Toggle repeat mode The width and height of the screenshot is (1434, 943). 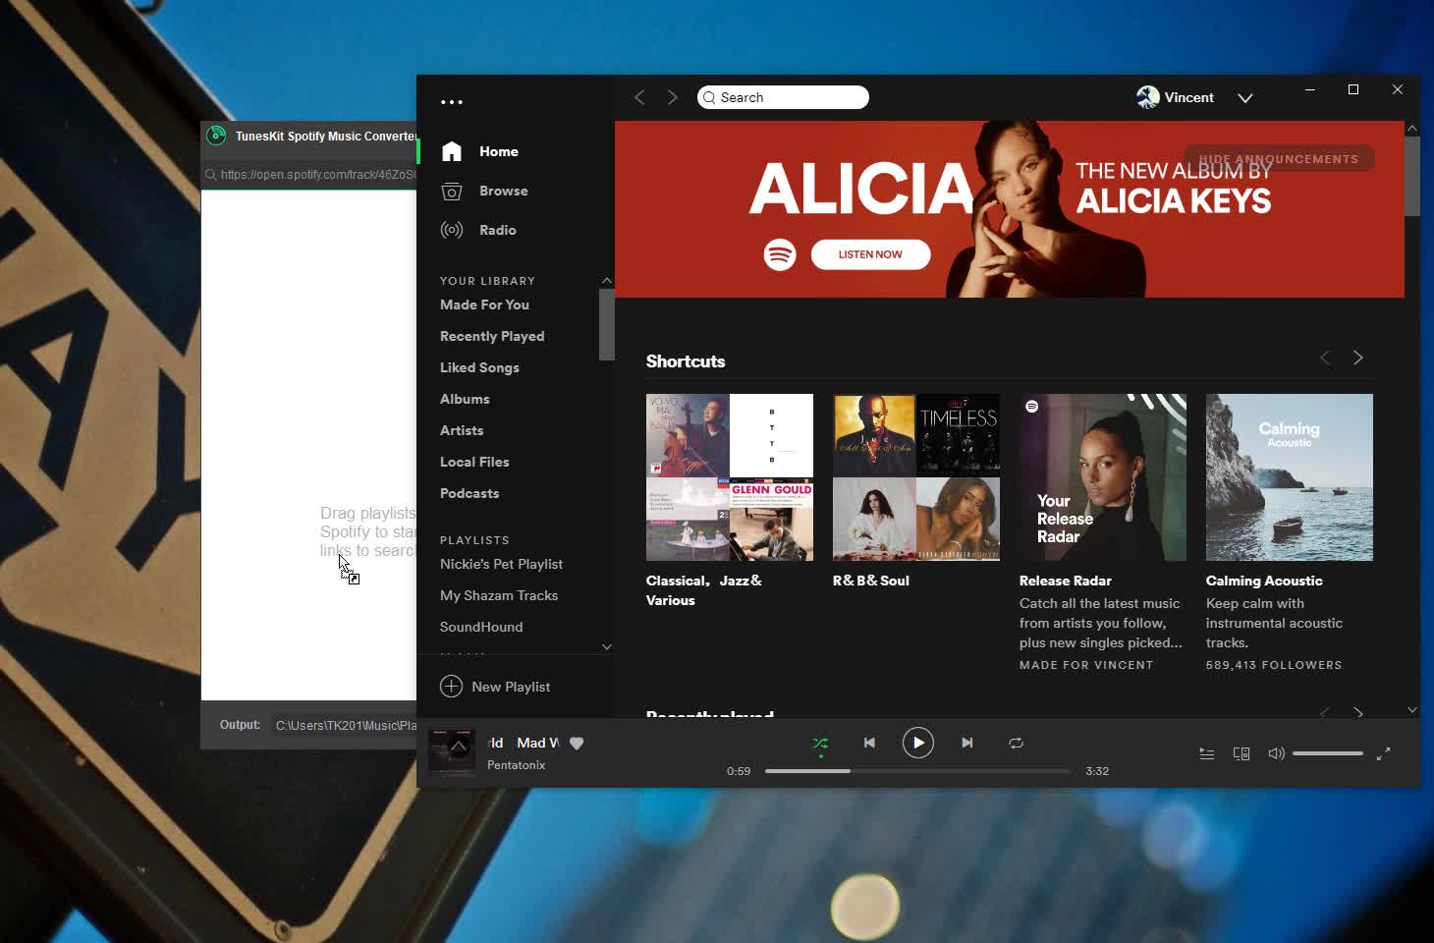(1017, 744)
